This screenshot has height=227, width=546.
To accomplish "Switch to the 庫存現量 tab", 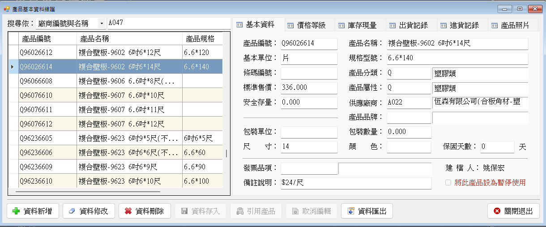I will pos(361,25).
